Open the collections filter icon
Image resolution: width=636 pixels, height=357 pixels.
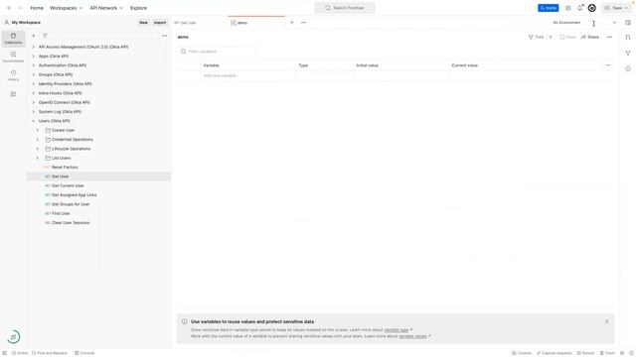(x=45, y=36)
